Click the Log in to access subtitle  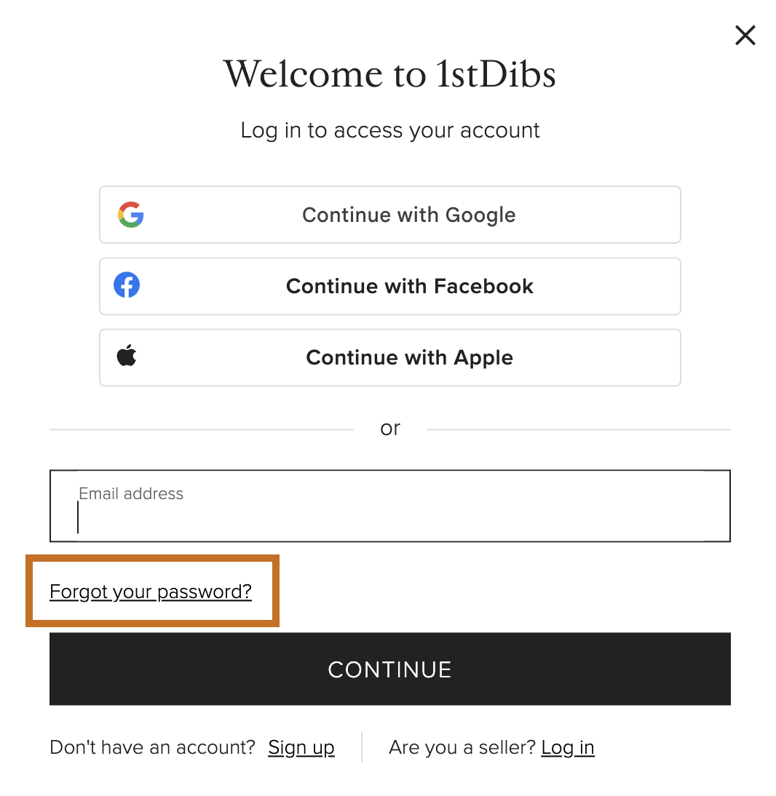[x=390, y=130]
